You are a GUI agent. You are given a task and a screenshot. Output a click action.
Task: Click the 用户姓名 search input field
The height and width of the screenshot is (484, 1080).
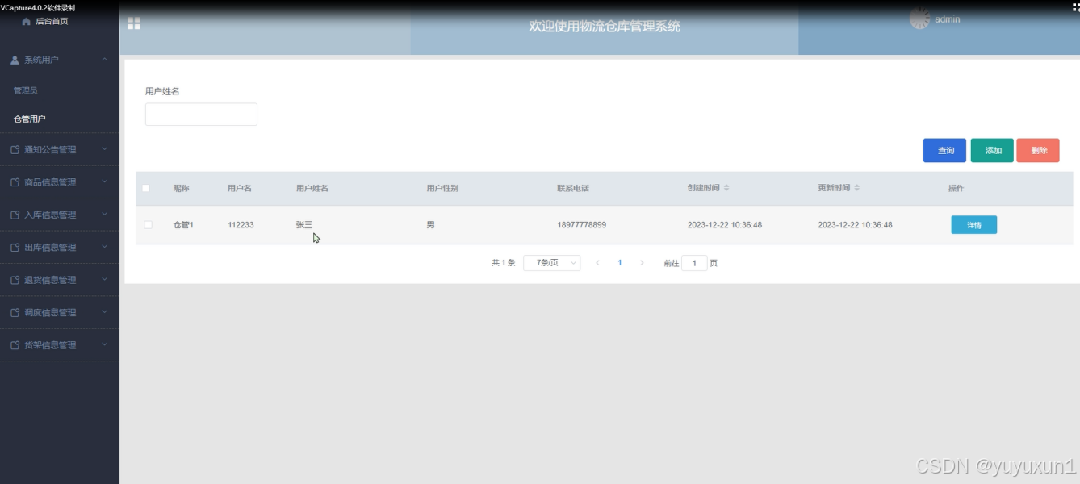200,114
